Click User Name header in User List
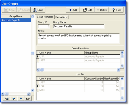129x105 pixels. coord(62,79)
